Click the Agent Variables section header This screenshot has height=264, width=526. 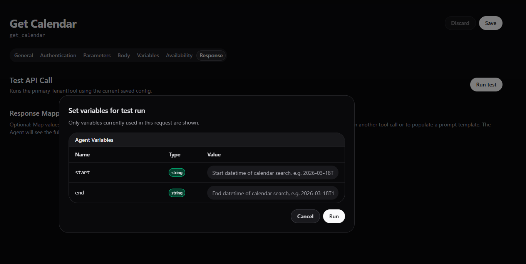(94, 140)
